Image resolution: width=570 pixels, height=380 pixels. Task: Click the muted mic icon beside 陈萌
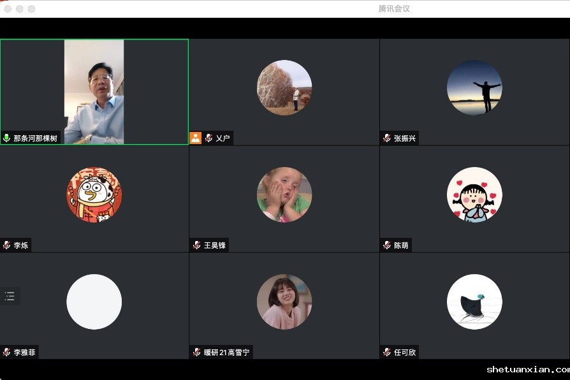click(x=387, y=245)
